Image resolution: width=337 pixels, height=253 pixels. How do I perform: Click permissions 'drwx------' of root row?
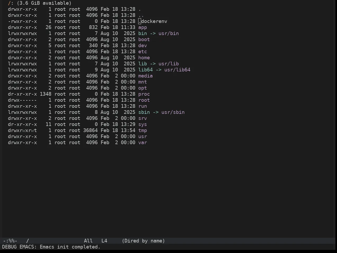pos(22,100)
